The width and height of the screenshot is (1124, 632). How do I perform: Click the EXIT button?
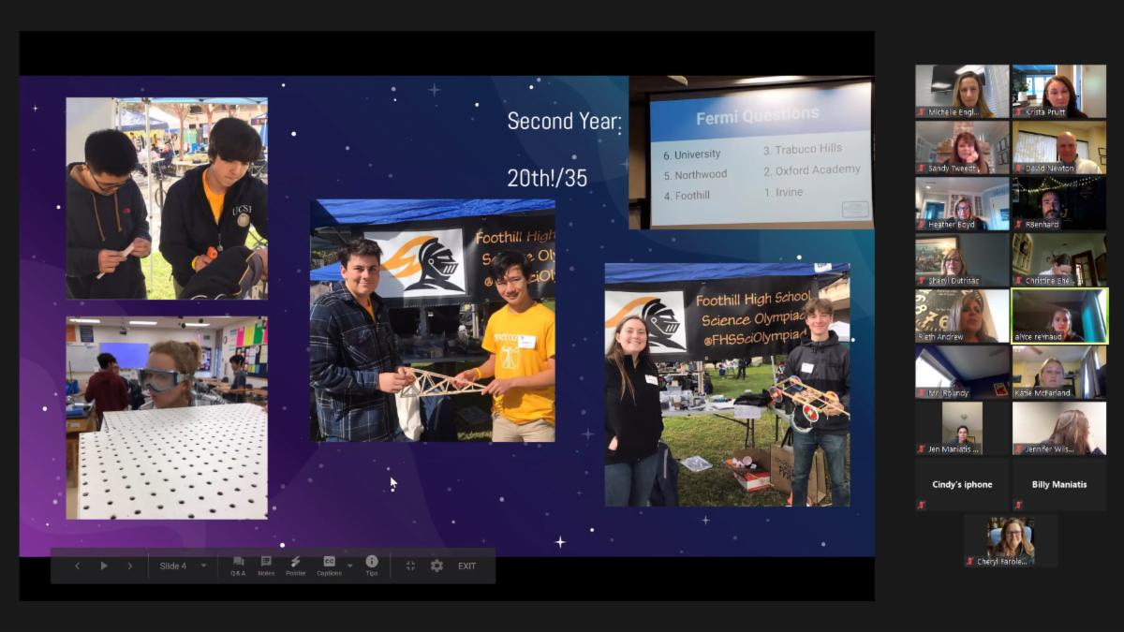coord(466,566)
